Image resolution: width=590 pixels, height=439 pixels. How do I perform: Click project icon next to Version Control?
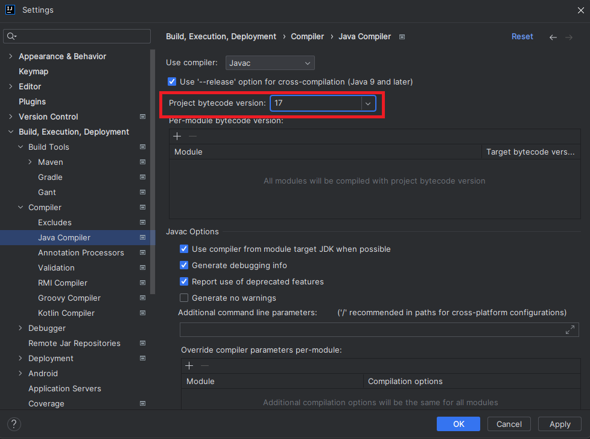click(x=142, y=117)
